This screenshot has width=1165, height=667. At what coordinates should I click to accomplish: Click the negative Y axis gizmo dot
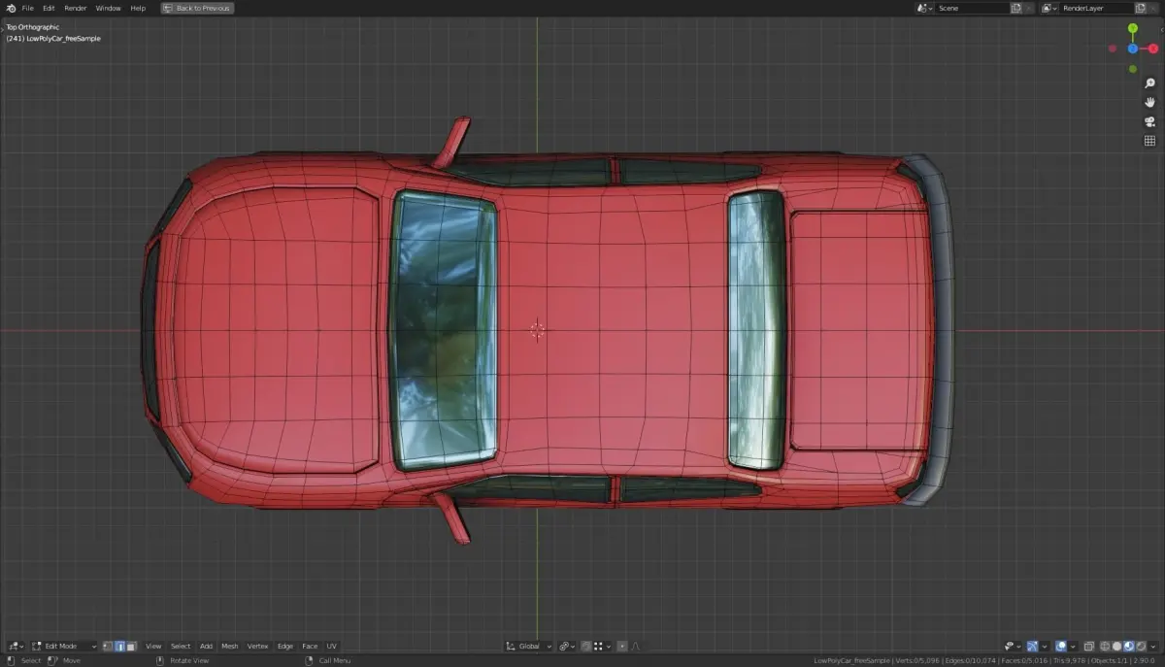point(1133,69)
